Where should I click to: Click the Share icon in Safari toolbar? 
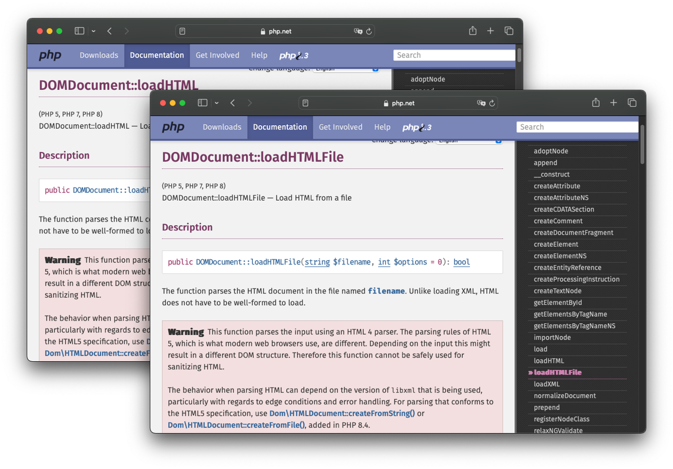[596, 103]
